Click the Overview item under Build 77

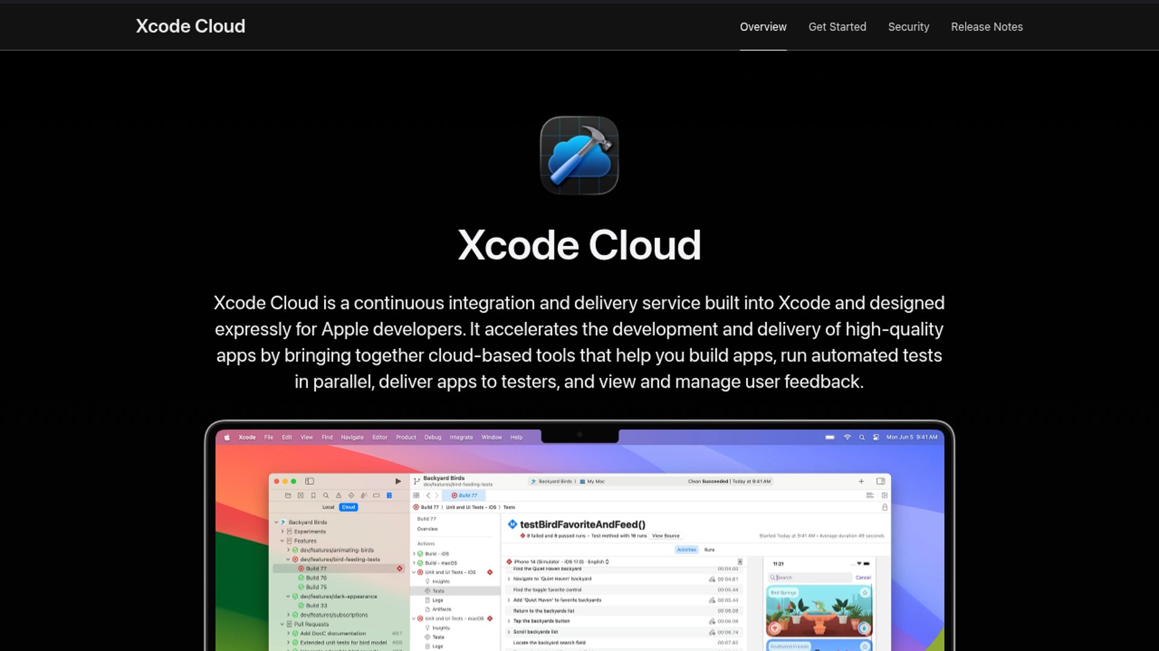427,529
